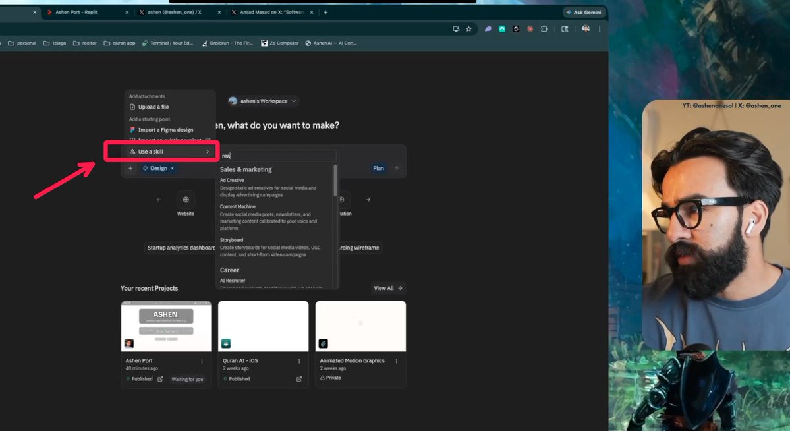Open the Quran AI - iOS project thumbnail
Screen dimensions: 790x431
pos(264,326)
